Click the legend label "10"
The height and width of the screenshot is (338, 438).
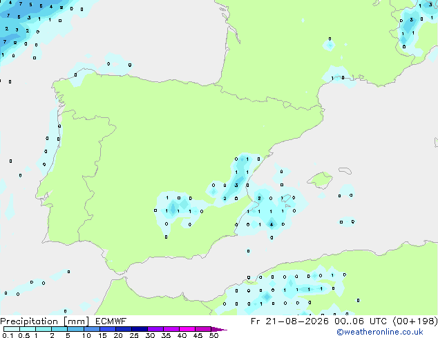(x=86, y=335)
